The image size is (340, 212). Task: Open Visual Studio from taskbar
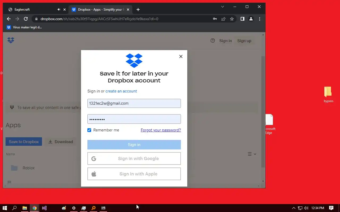coord(44,208)
